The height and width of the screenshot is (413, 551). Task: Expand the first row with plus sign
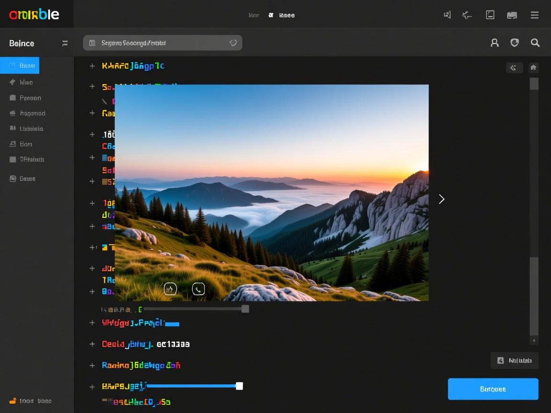coord(92,66)
